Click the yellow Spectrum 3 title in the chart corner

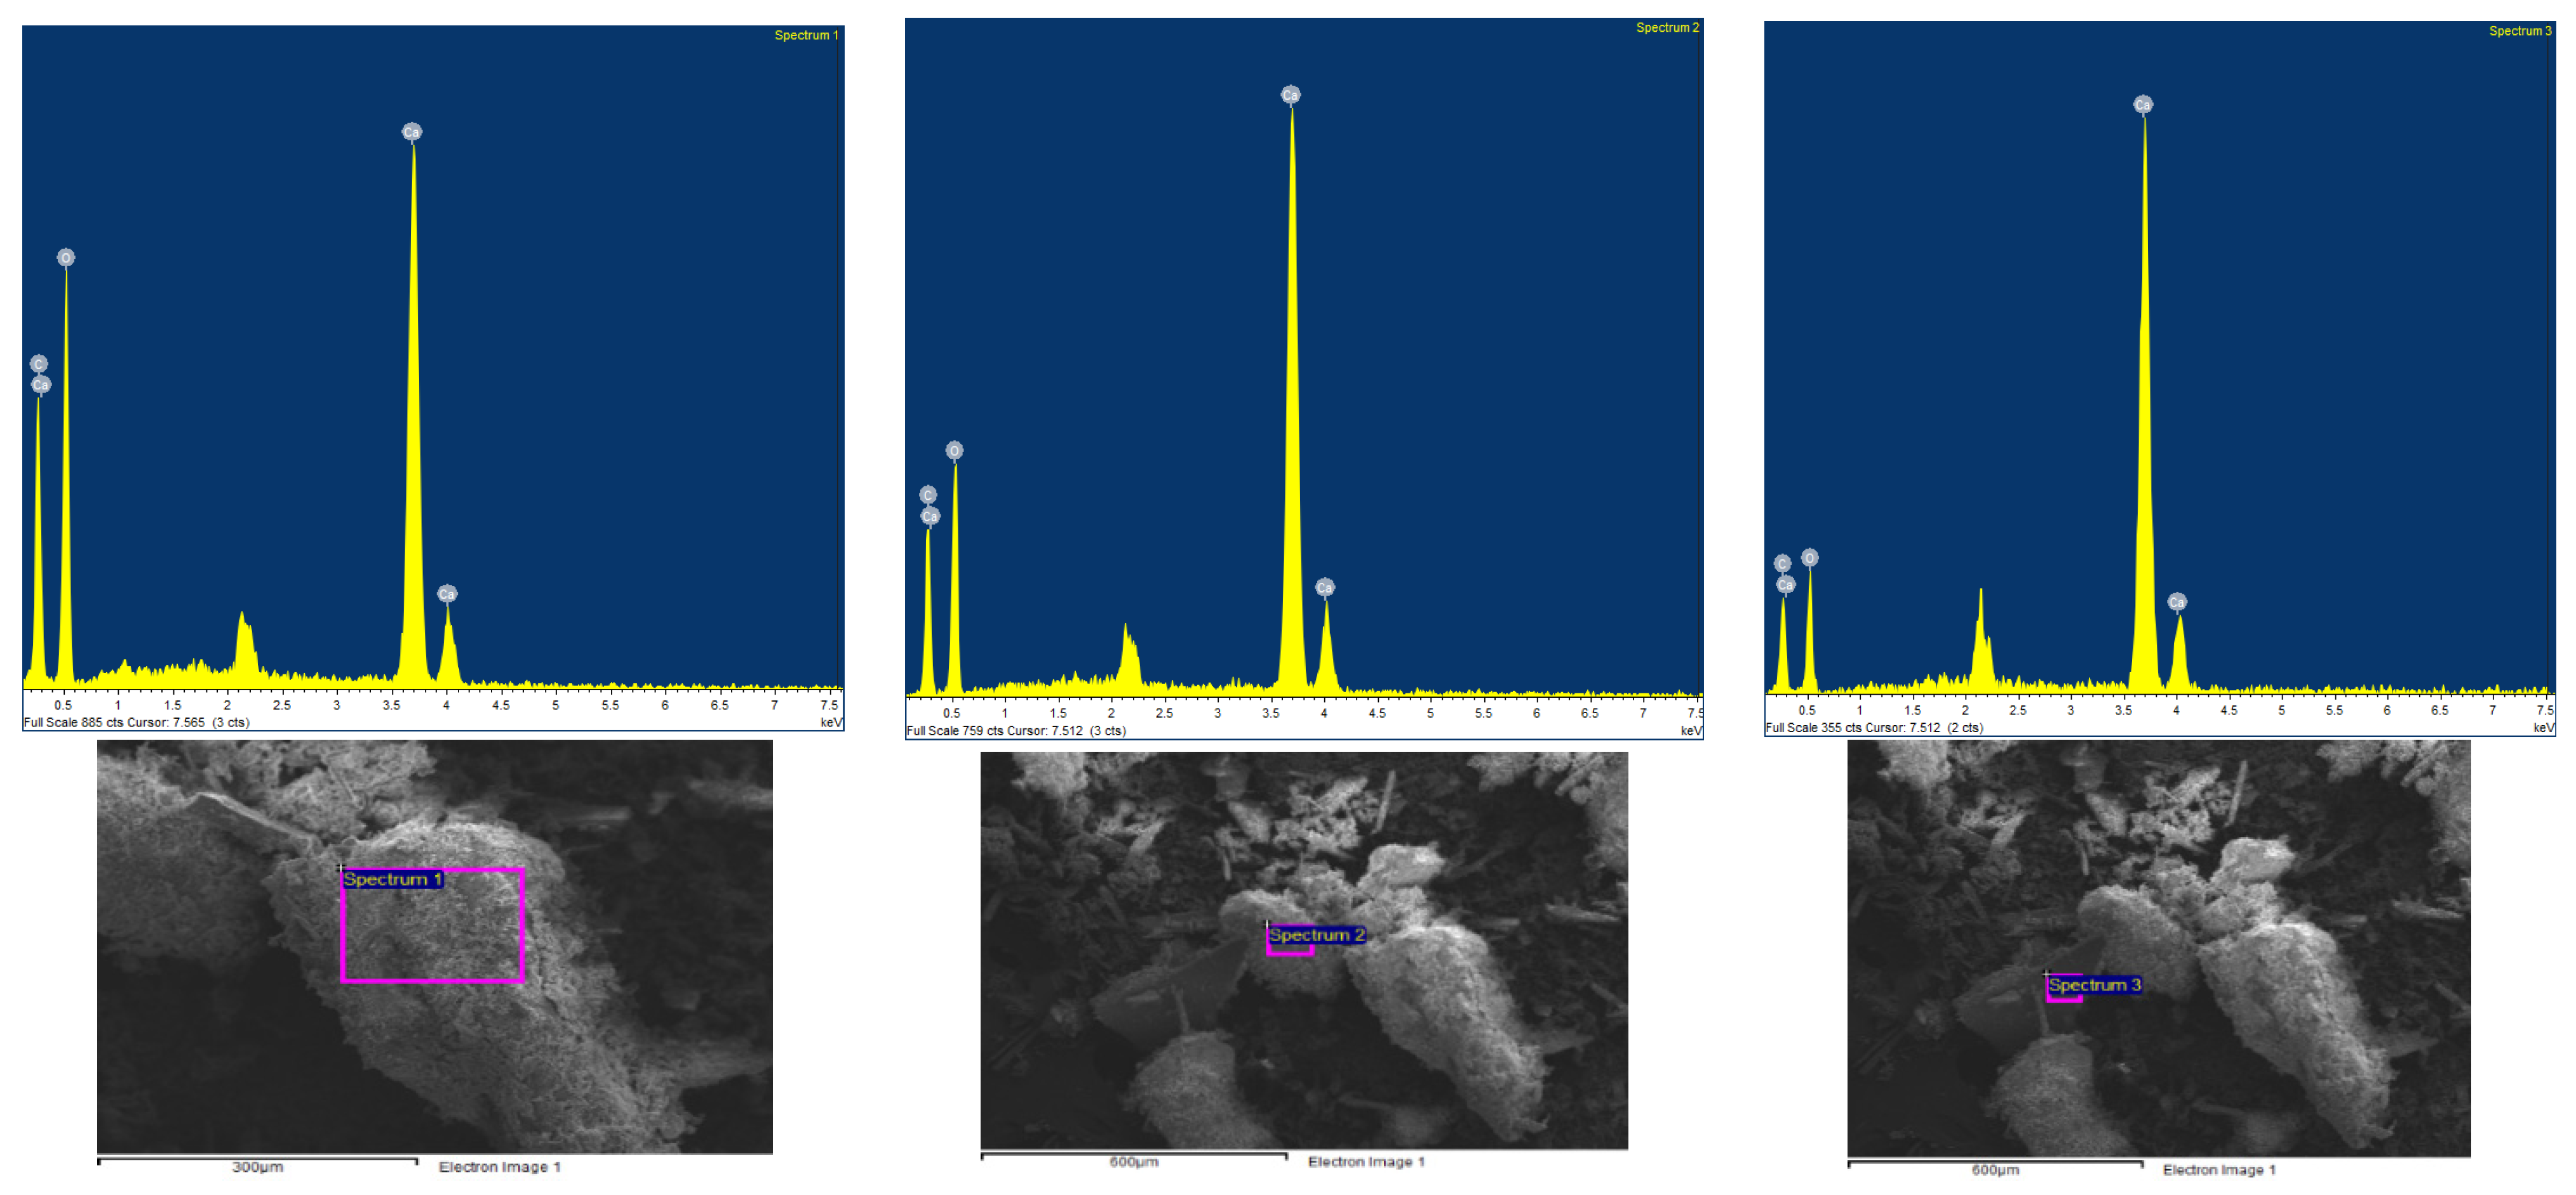click(2520, 31)
